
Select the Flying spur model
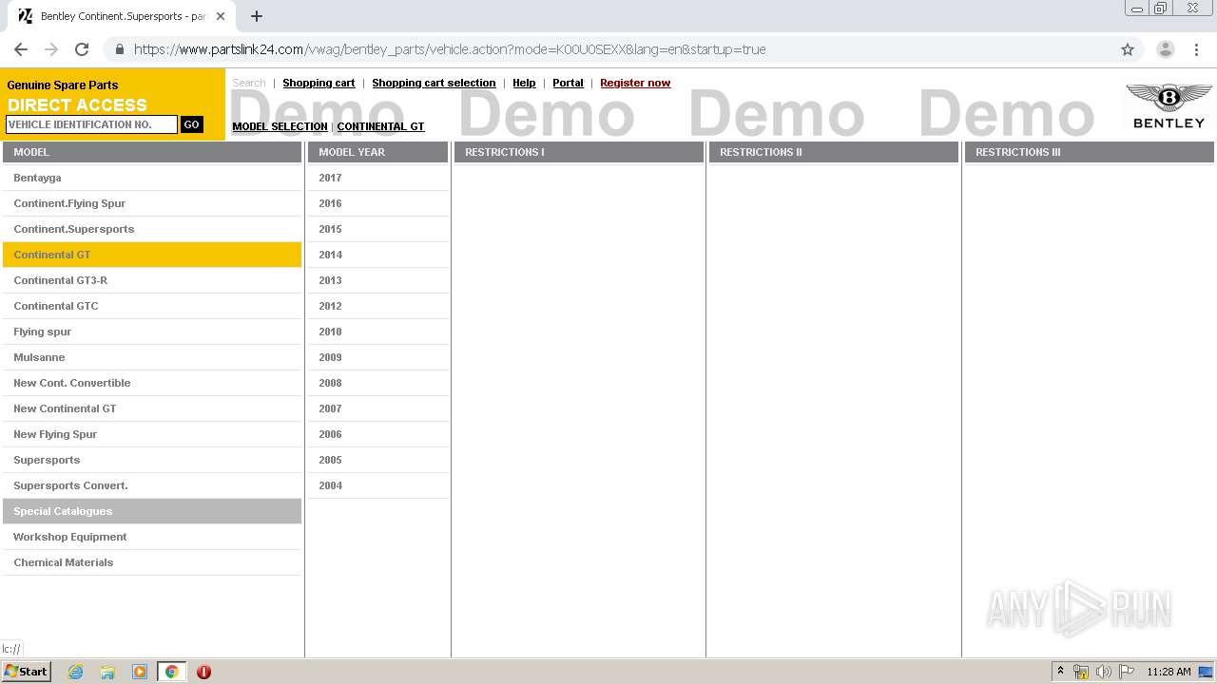152,332
